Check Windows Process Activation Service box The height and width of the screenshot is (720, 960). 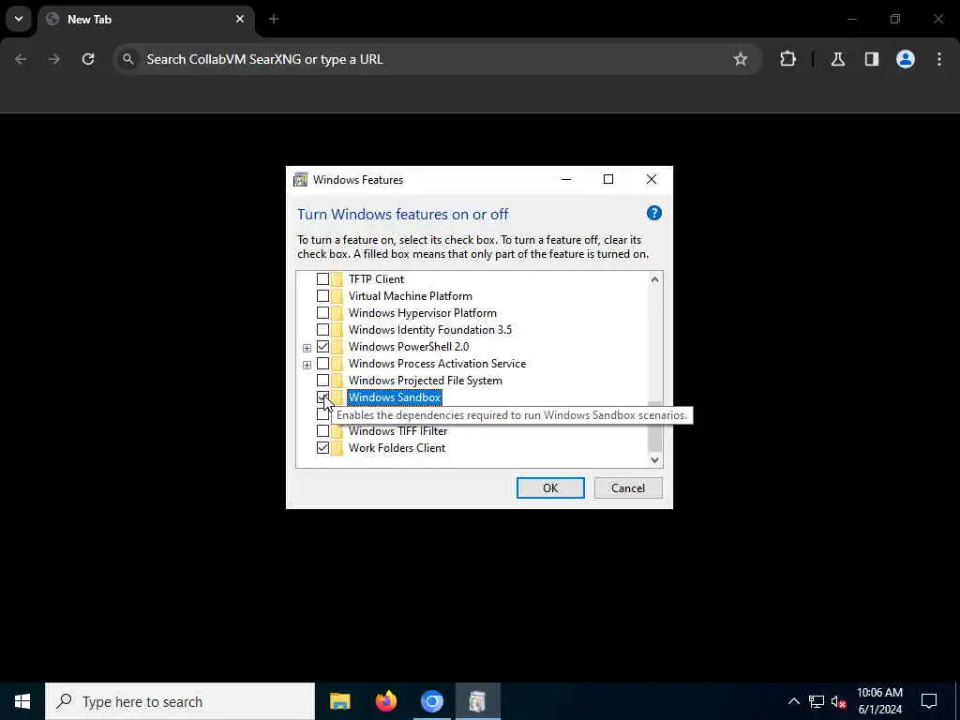point(322,364)
